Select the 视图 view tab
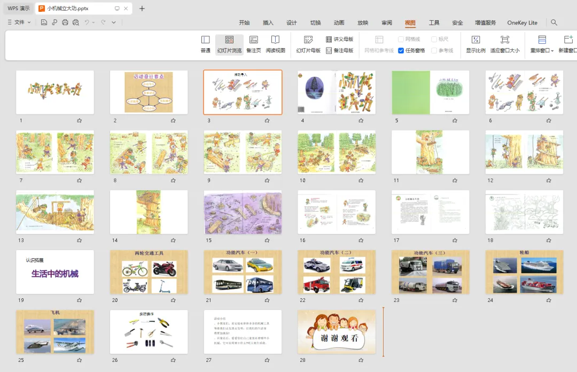The image size is (577, 372). coord(410,23)
